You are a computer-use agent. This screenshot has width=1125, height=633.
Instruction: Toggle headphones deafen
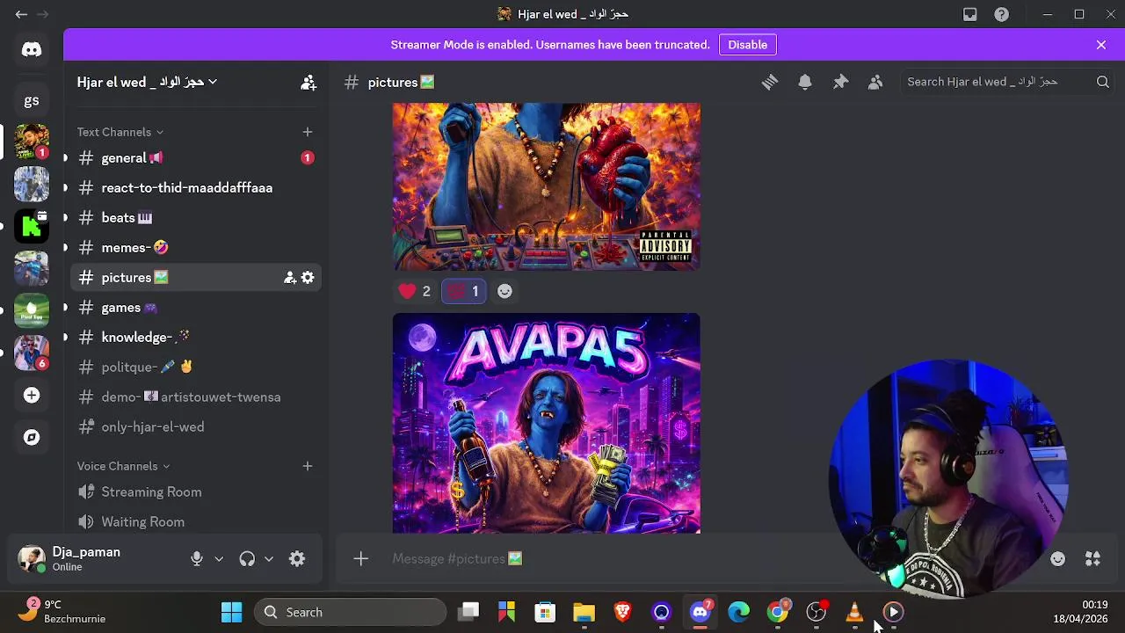click(x=247, y=559)
